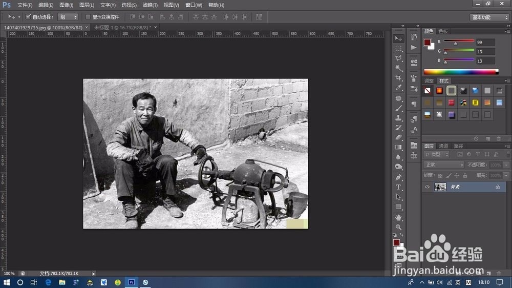Select the Path Selection tool
The height and width of the screenshot is (288, 512).
click(398, 197)
